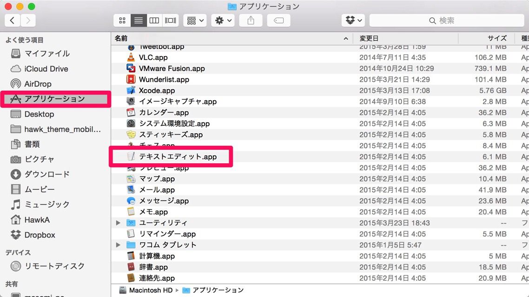Select 計算機.app row
The image size is (529, 297).
(320, 256)
